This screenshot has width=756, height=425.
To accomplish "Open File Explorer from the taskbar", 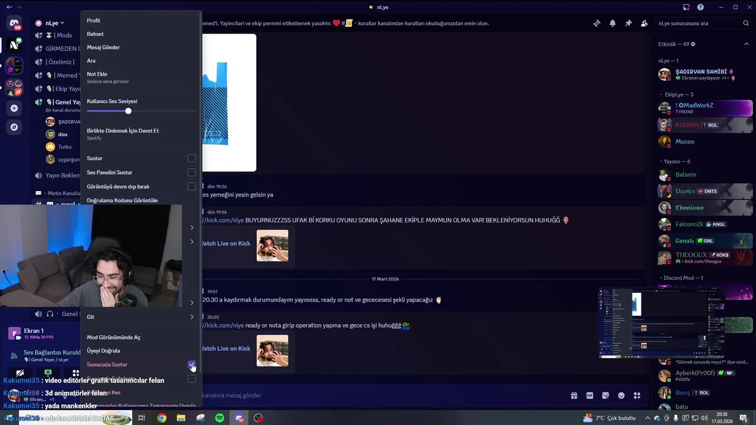I will coord(181,418).
